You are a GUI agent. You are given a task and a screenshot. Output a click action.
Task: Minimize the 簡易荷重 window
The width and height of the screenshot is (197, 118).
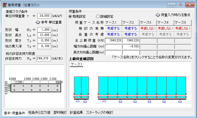coord(171,5)
